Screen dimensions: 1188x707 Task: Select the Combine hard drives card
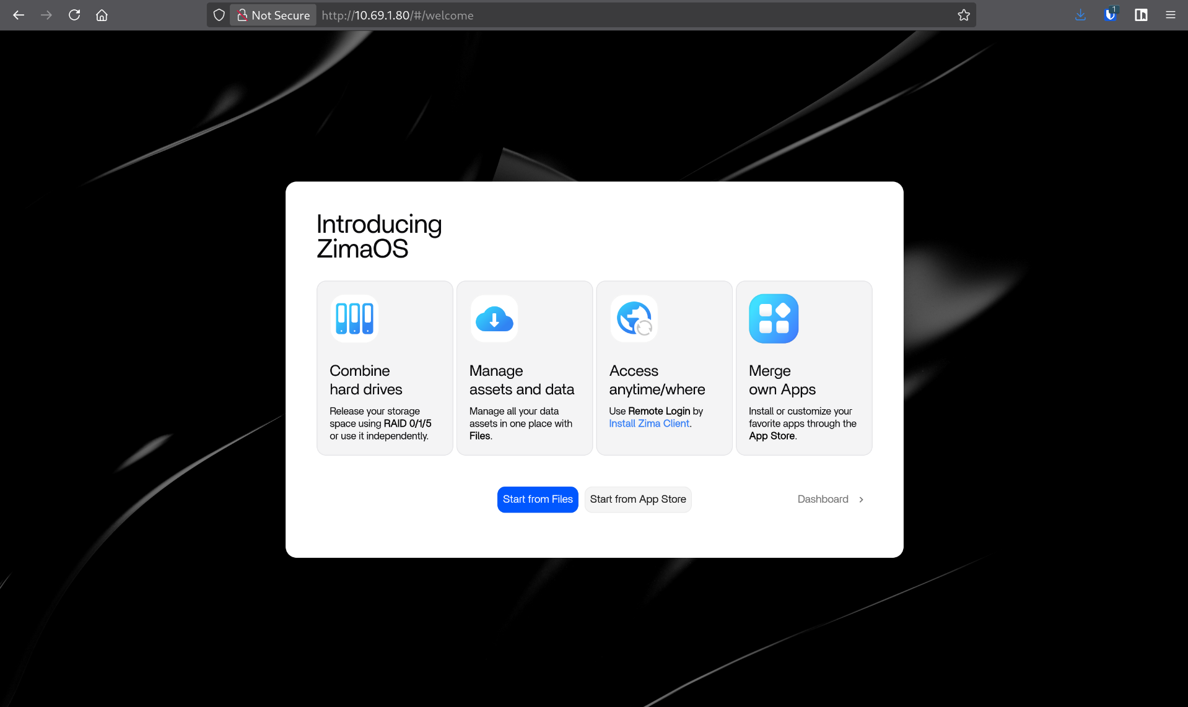click(x=385, y=368)
